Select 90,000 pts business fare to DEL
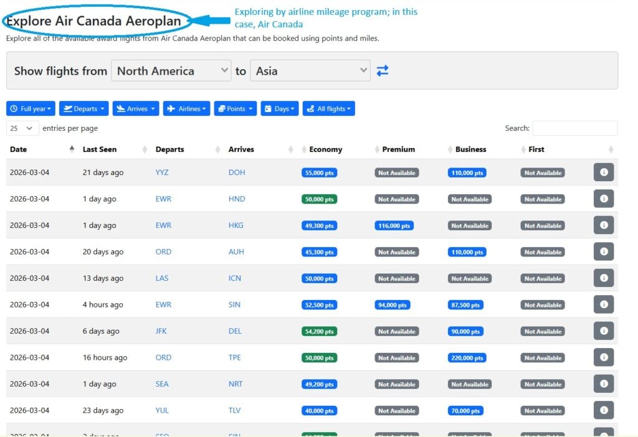 [465, 331]
